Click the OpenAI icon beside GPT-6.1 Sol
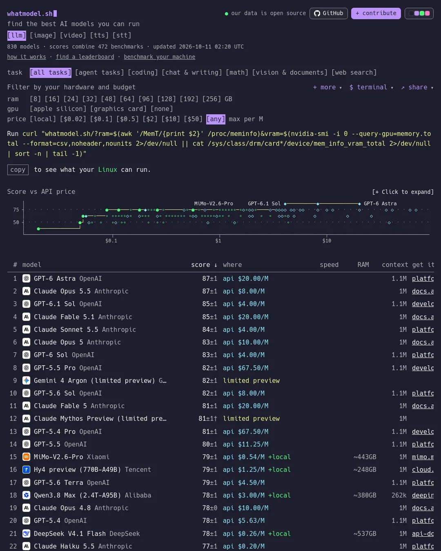Image resolution: width=441 pixels, height=551 pixels. 26,304
